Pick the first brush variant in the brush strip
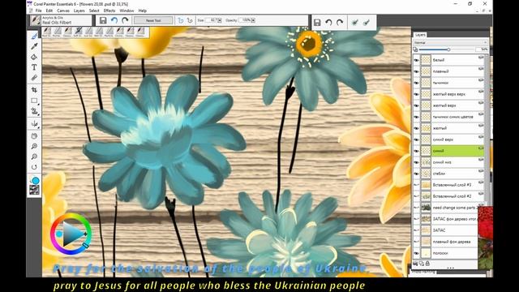This screenshot has width=519, height=292. pos(47,32)
